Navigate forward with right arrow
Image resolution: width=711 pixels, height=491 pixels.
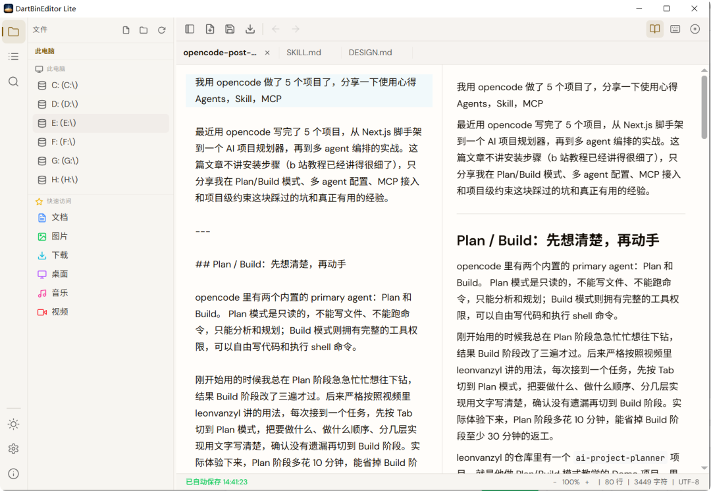tap(295, 29)
